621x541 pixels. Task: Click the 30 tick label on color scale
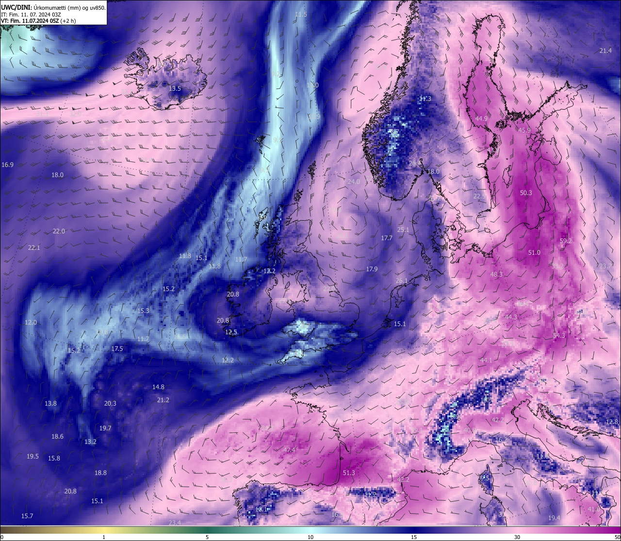tap(517, 537)
